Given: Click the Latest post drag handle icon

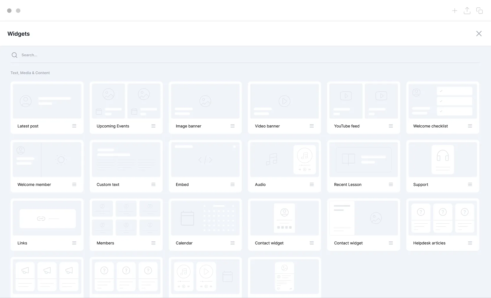Looking at the screenshot, I should click(x=74, y=126).
